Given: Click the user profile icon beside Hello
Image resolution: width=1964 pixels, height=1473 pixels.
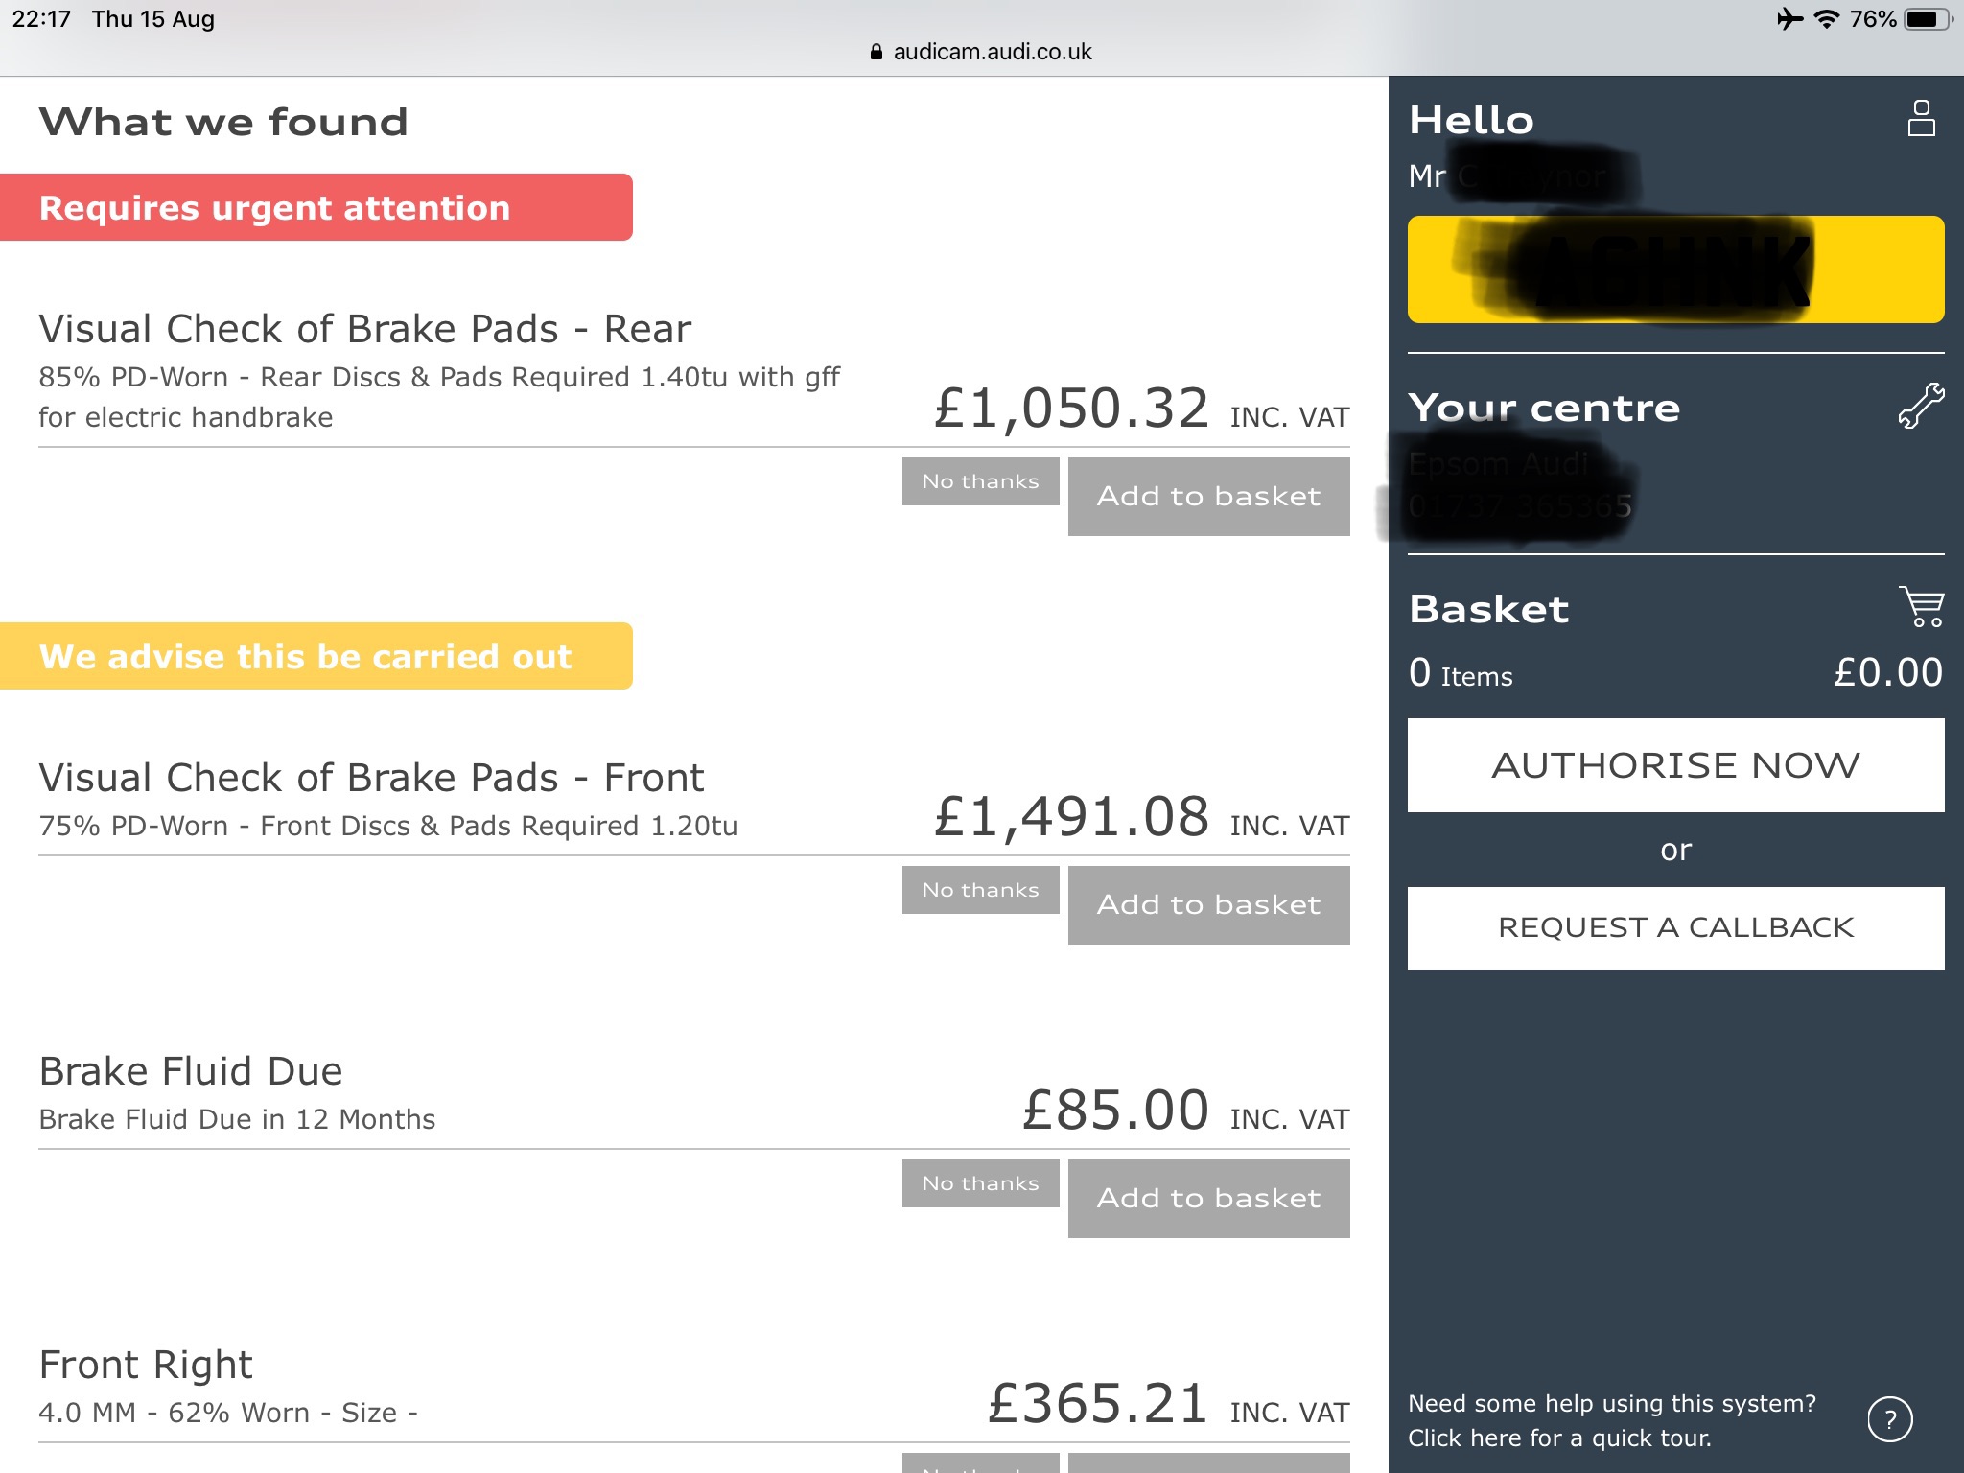Looking at the screenshot, I should pyautogui.click(x=1921, y=119).
